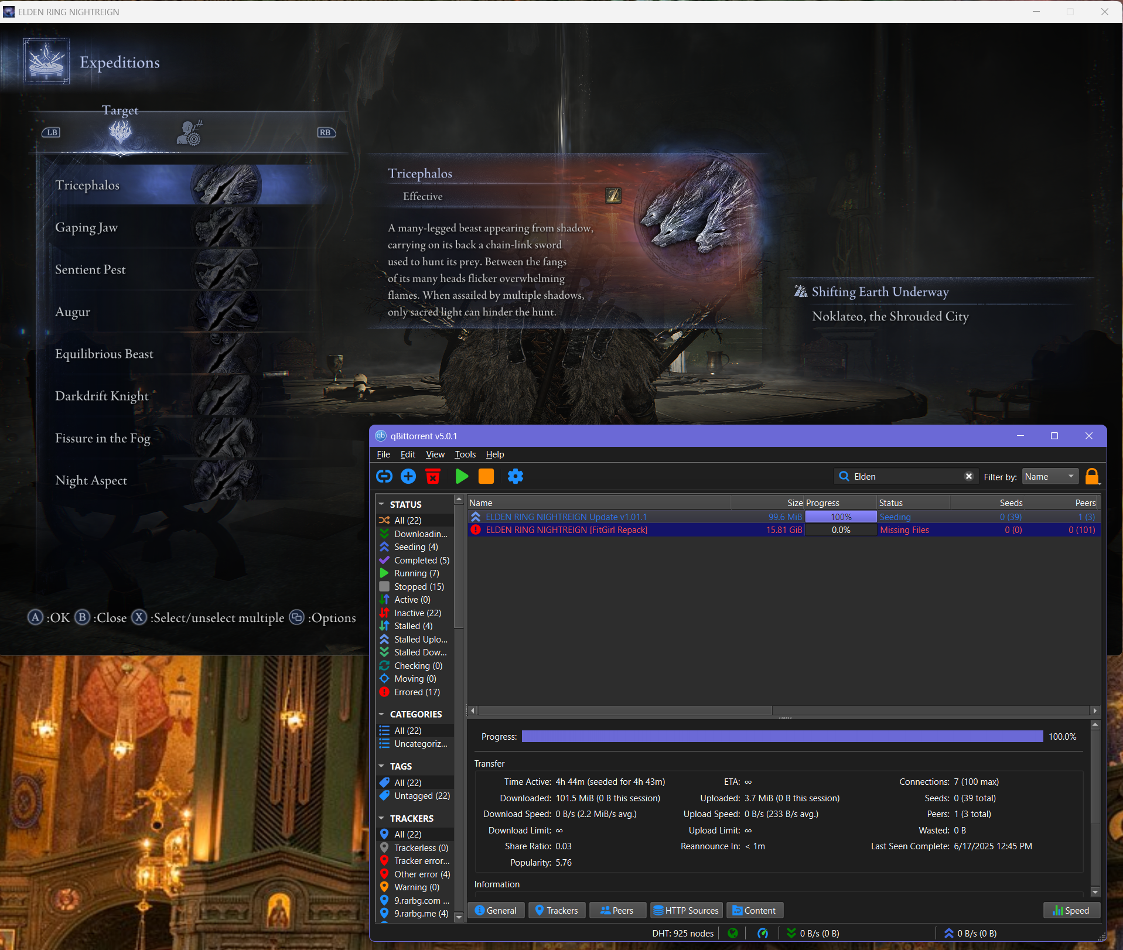Click the Elden search input field
Image resolution: width=1123 pixels, height=950 pixels.
[907, 476]
